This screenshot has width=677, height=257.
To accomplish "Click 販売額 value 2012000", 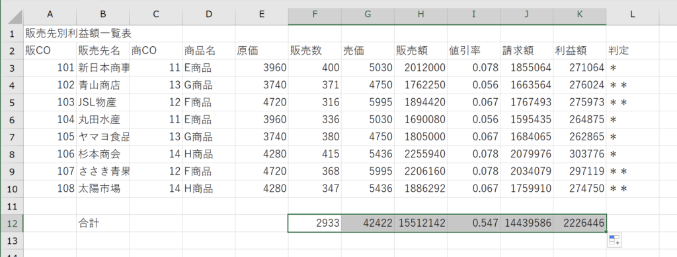I will 420,68.
